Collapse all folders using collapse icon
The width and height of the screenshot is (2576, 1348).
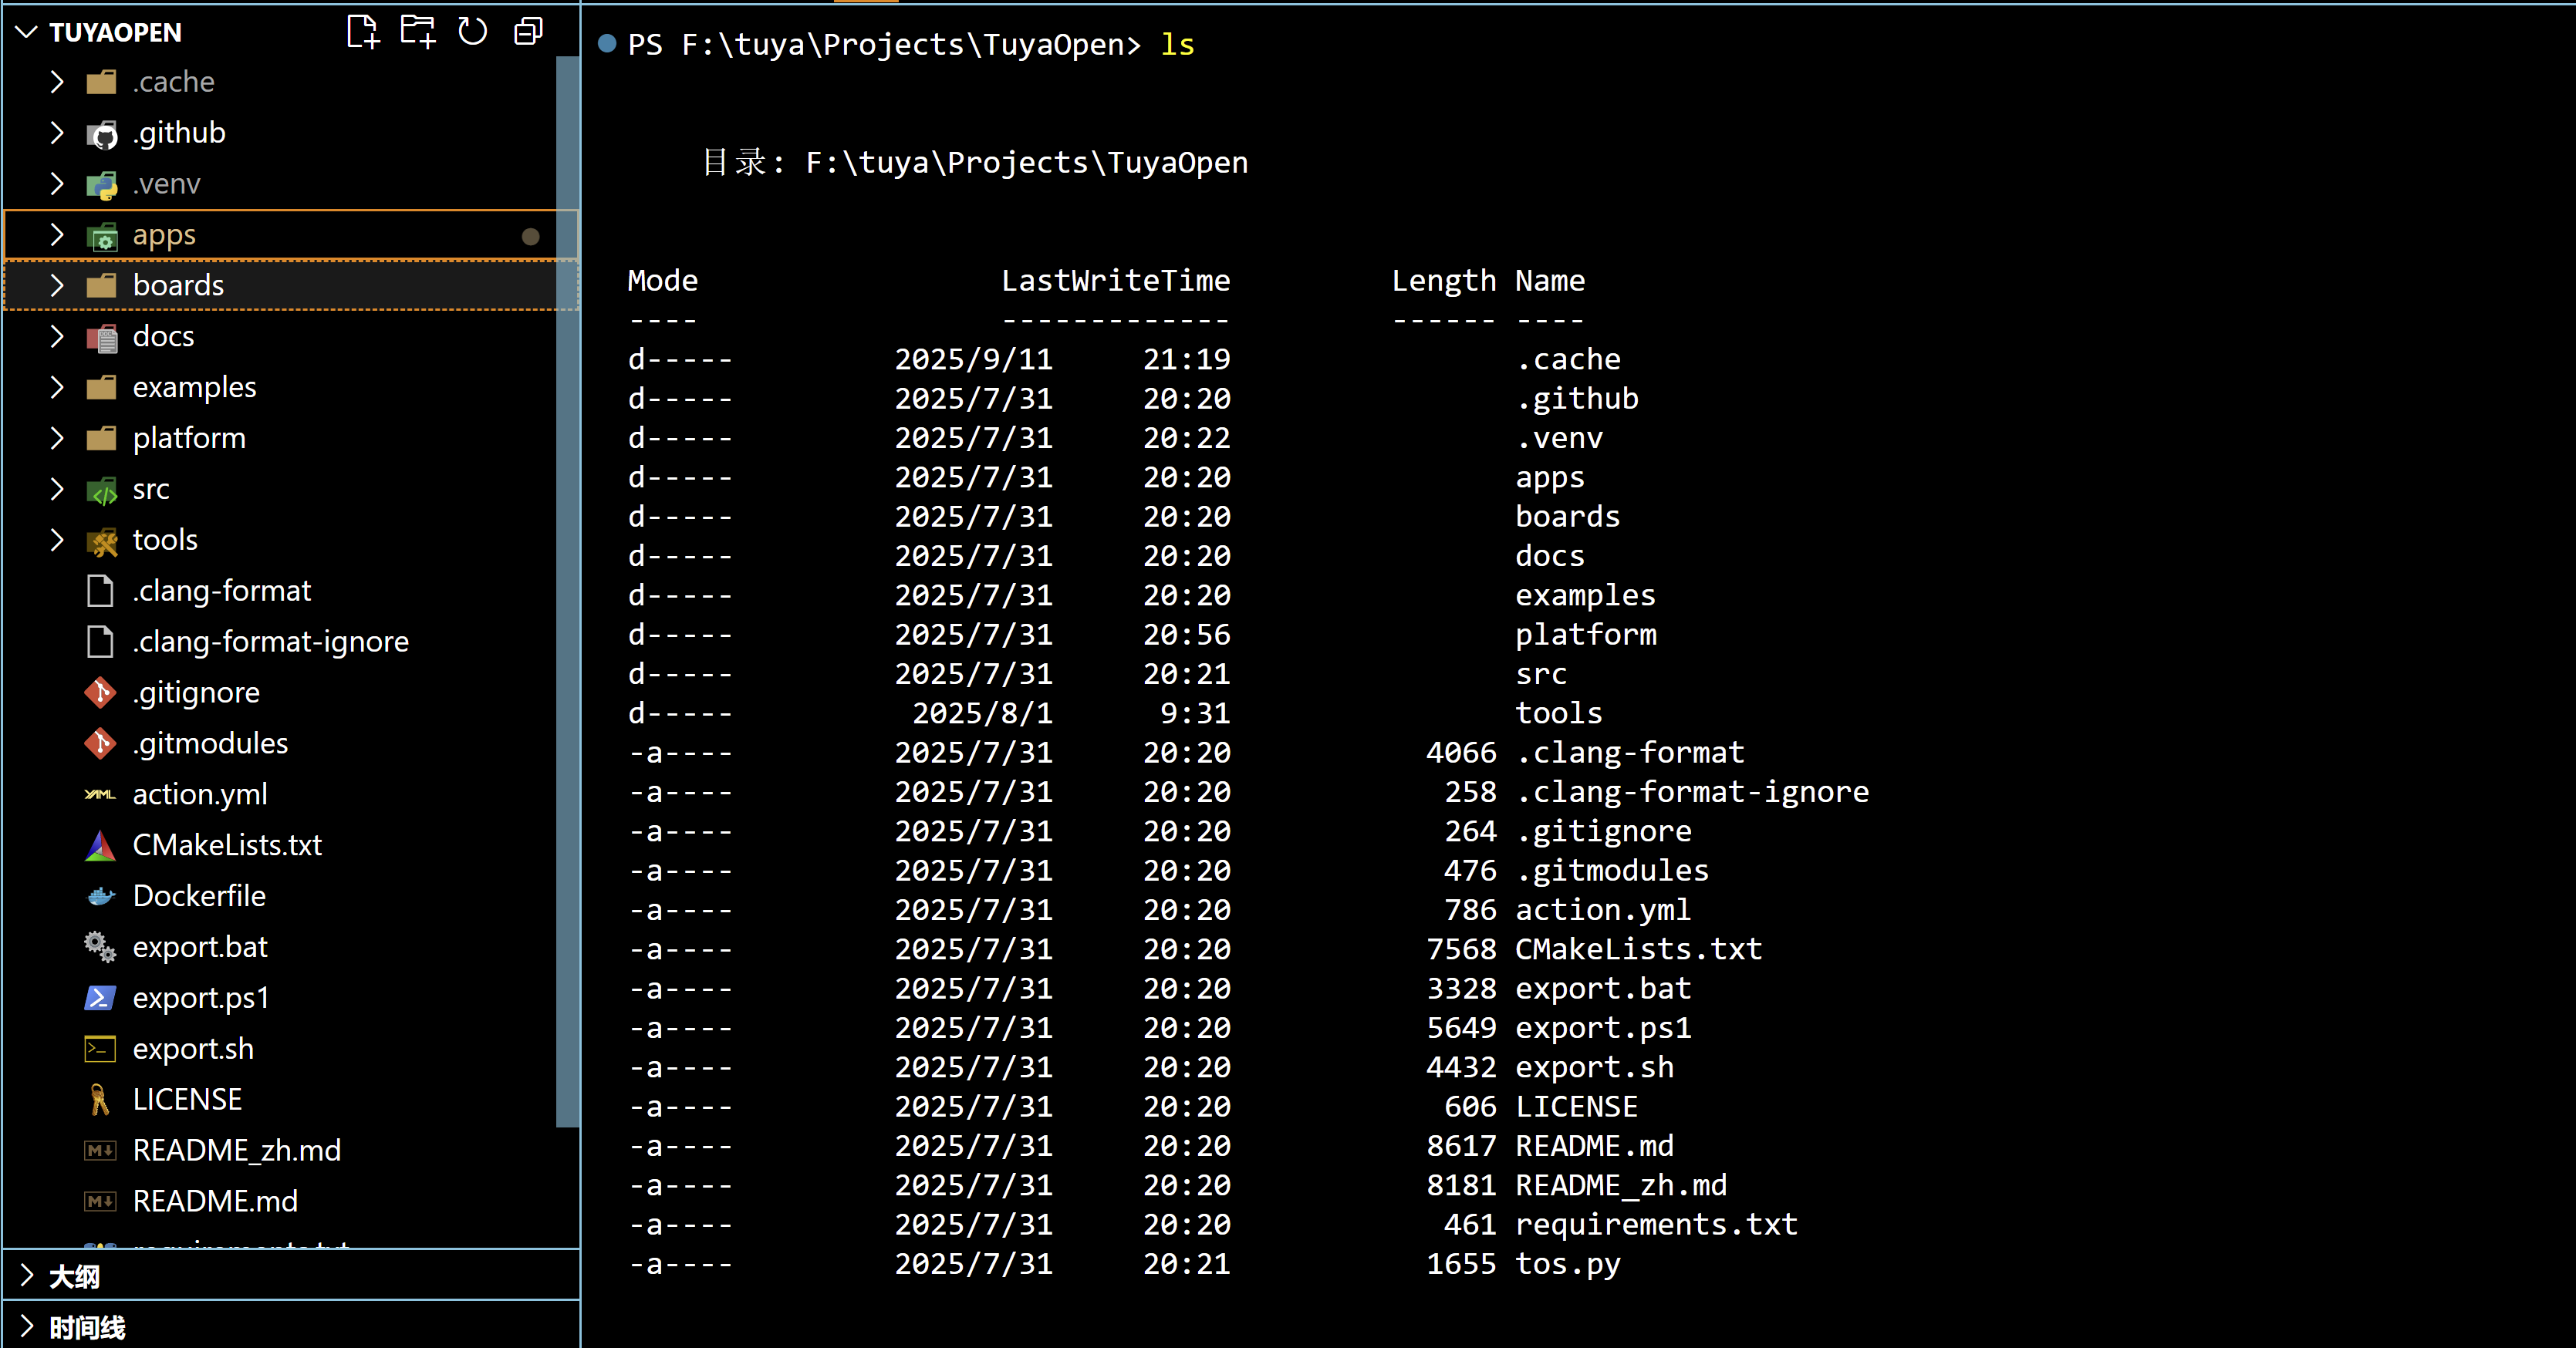pos(528,32)
